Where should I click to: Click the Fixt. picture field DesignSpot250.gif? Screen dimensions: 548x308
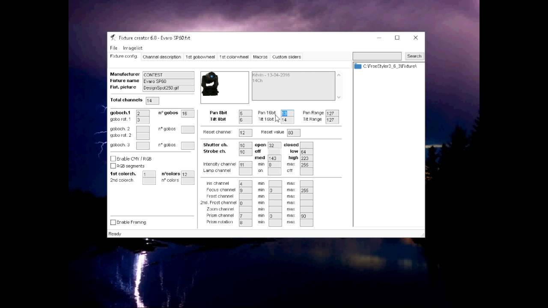pyautogui.click(x=168, y=88)
